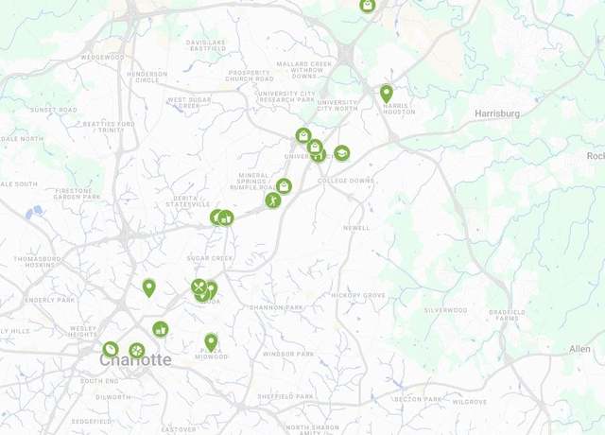Viewport: 605px width, 435px height.
Task: Open the graduation cap university marker
Action: (x=342, y=153)
